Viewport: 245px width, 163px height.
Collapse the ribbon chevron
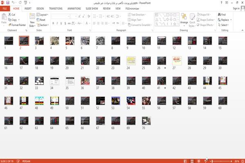(243, 30)
